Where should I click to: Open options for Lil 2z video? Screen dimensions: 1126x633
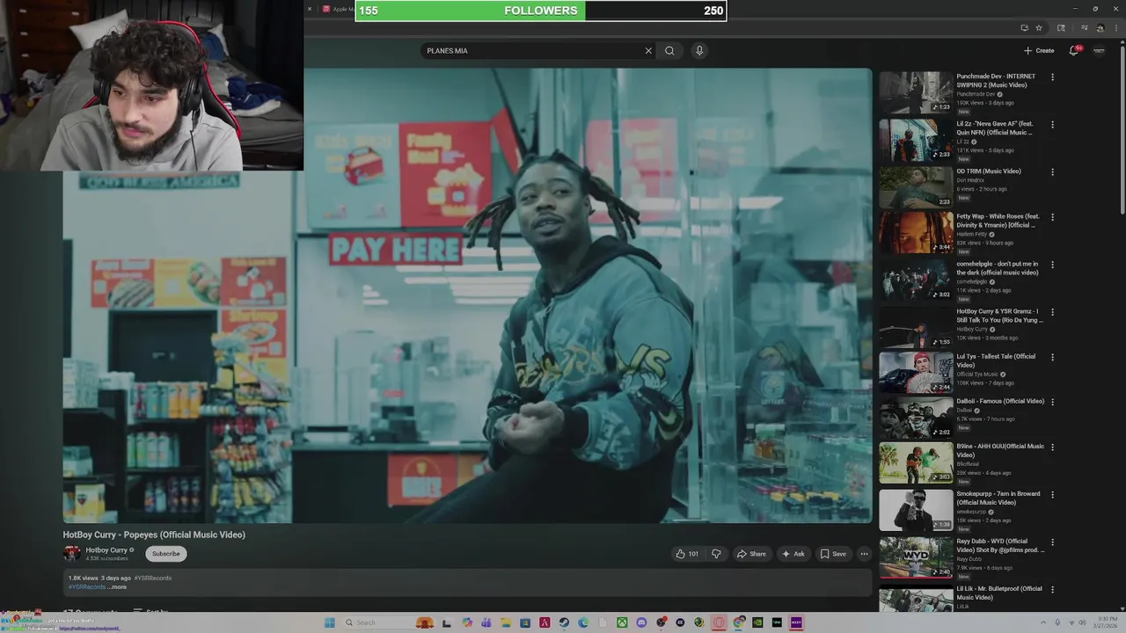click(1052, 125)
